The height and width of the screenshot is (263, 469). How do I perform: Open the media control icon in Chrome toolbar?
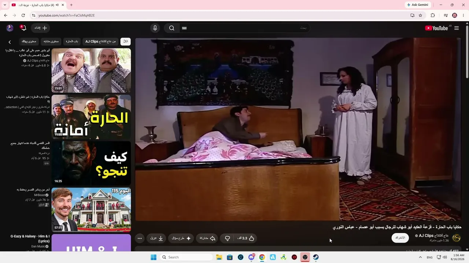pos(446,15)
